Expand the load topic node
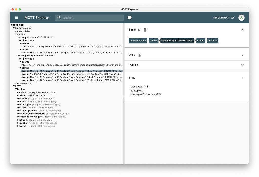The height and width of the screenshot is (177, 259). [x=18, y=101]
